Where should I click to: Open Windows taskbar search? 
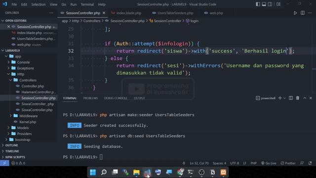[x=104, y=172]
